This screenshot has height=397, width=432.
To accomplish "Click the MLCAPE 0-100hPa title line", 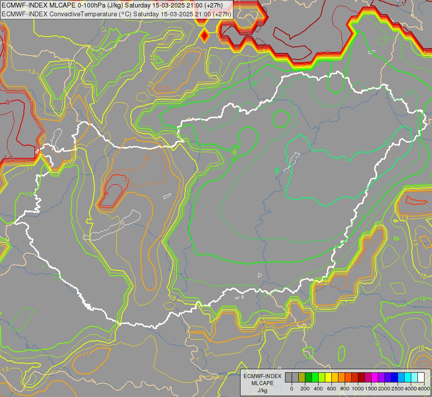I will pos(112,5).
